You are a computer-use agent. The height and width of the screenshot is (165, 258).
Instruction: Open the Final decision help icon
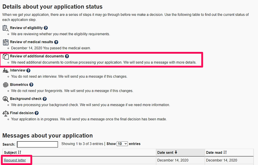(36, 113)
